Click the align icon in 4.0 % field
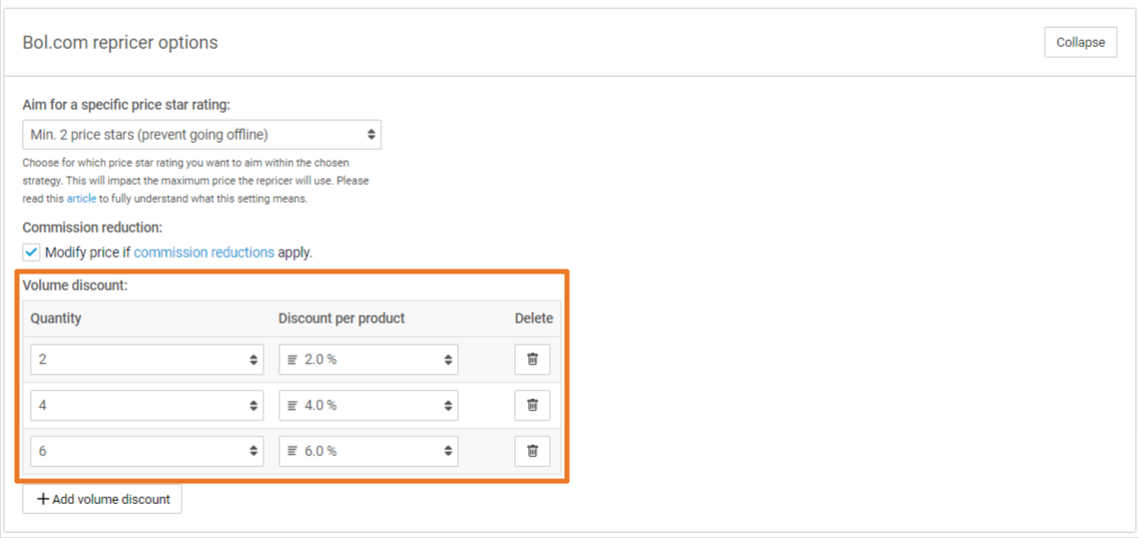 [292, 405]
